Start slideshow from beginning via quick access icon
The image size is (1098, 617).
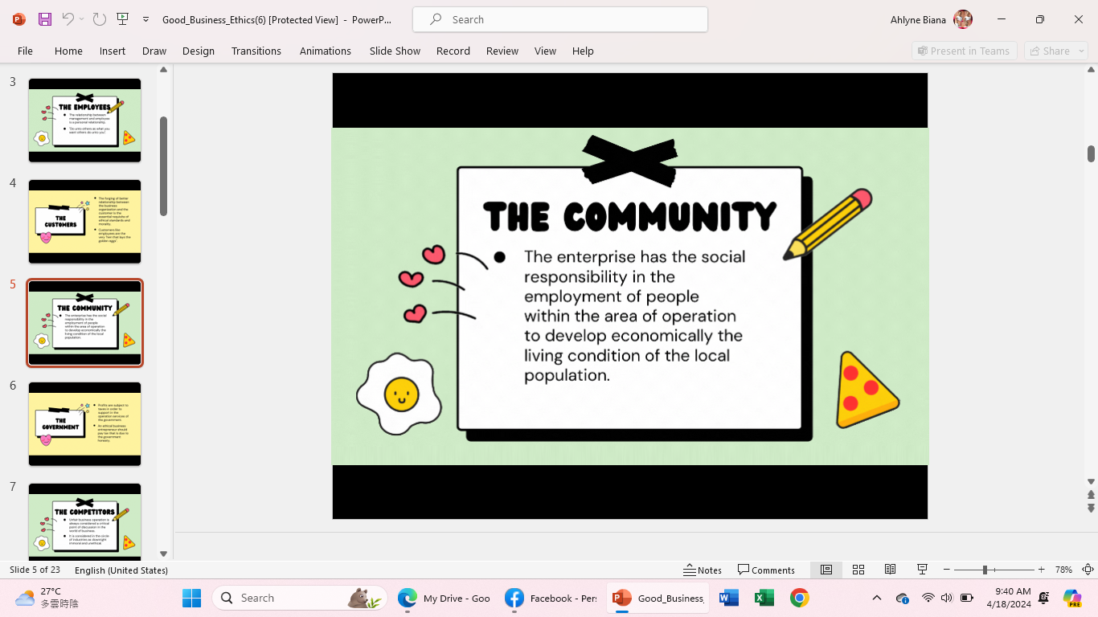pos(122,19)
